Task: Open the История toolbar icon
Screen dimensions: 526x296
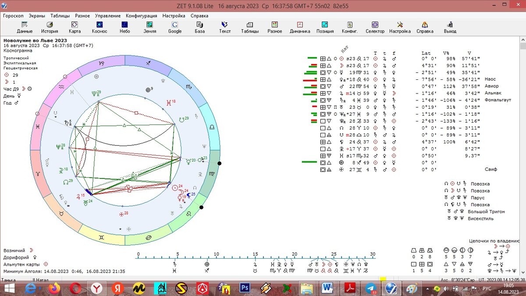Action: pyautogui.click(x=50, y=28)
